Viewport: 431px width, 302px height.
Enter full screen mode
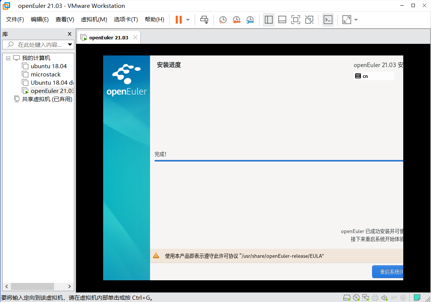[x=296, y=19]
